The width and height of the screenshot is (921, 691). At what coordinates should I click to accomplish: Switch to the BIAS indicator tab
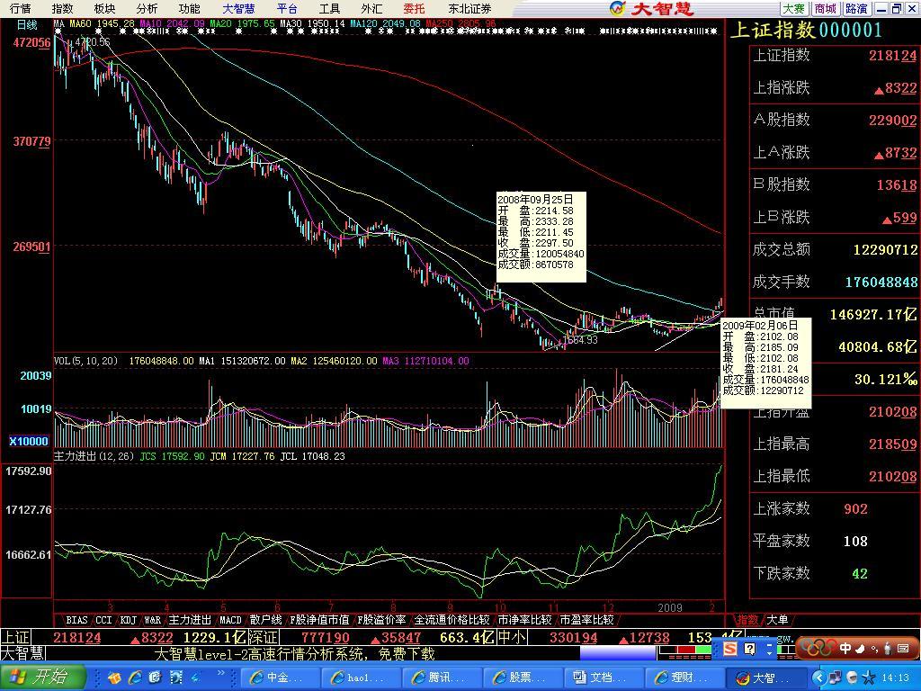[x=76, y=620]
